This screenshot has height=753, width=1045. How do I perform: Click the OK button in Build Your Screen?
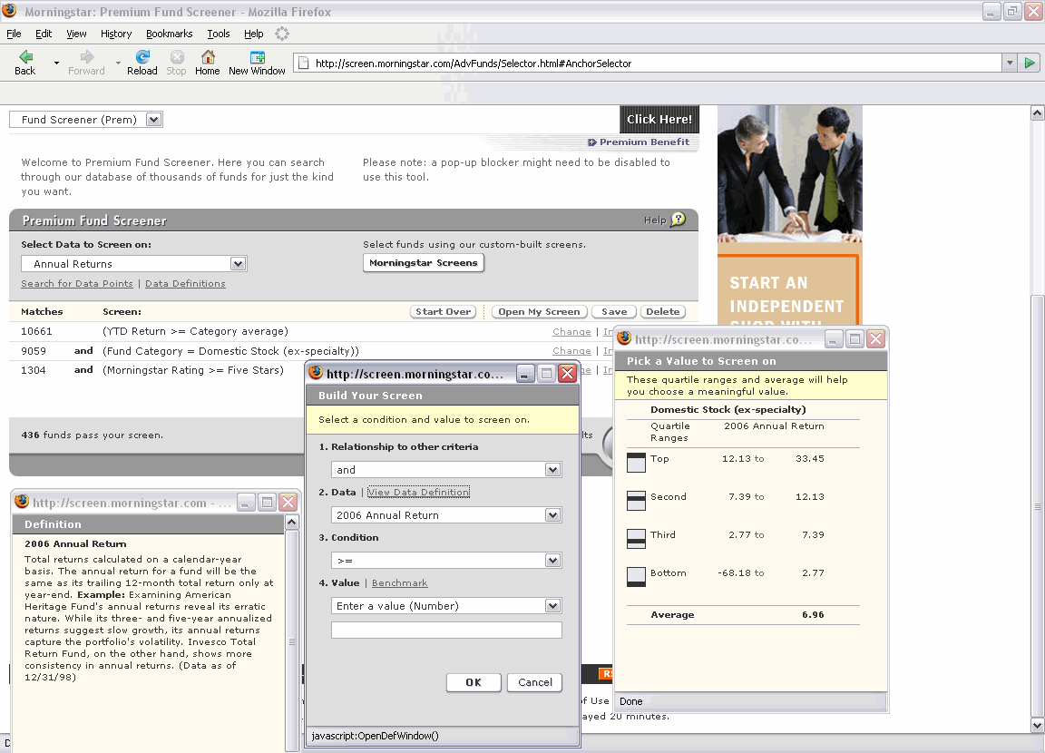pyautogui.click(x=474, y=682)
